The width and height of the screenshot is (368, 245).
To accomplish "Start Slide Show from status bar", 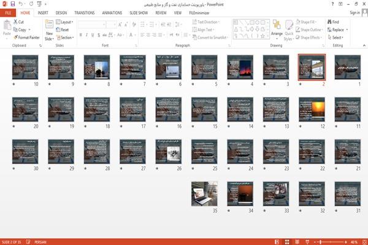I will [307, 242].
